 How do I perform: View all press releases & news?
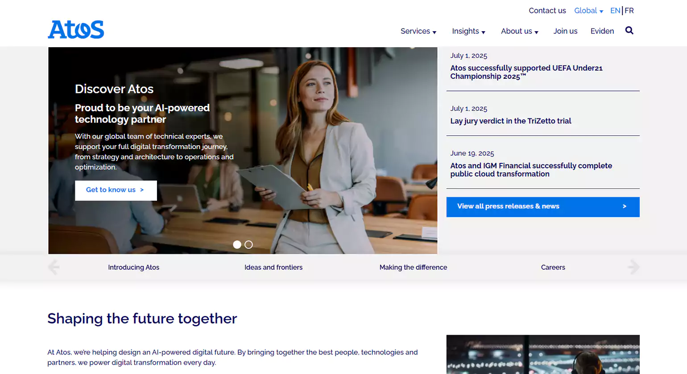point(542,207)
